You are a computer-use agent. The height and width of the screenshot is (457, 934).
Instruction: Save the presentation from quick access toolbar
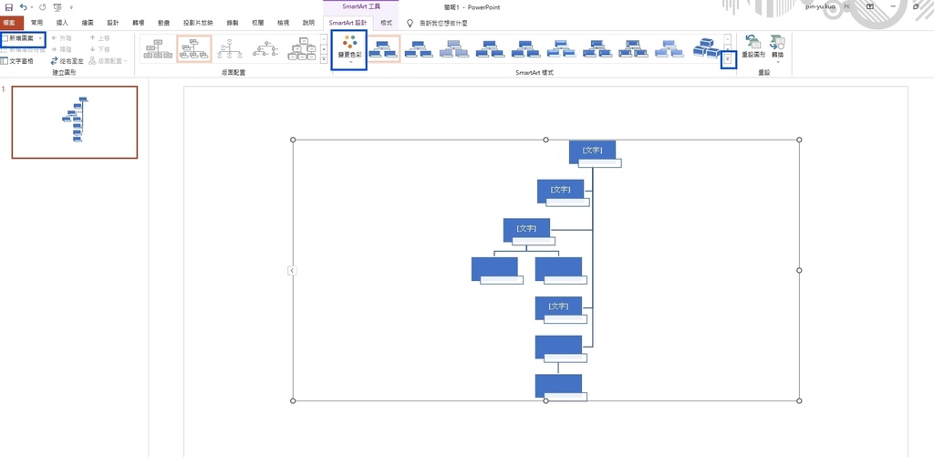(8, 7)
